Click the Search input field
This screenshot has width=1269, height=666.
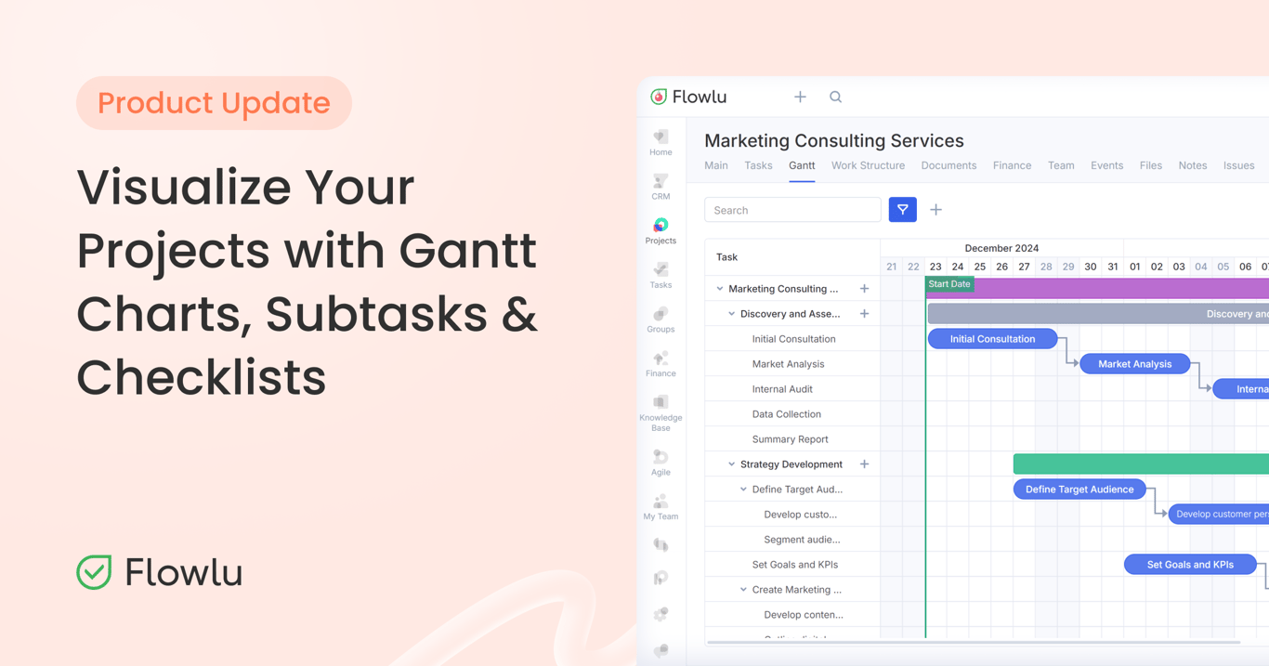(792, 210)
